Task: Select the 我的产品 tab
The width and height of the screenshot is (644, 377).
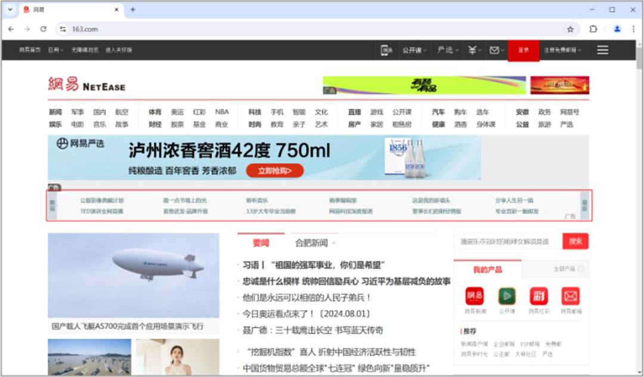Action: point(487,270)
